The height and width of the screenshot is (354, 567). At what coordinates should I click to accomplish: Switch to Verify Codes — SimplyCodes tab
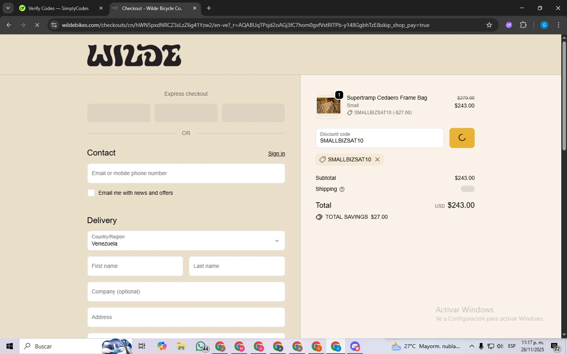click(x=59, y=8)
